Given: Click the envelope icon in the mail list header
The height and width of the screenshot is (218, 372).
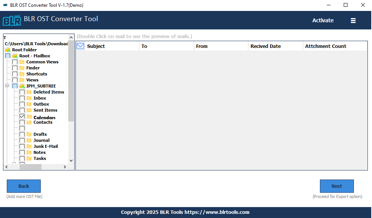Looking at the screenshot, I should coord(80,46).
